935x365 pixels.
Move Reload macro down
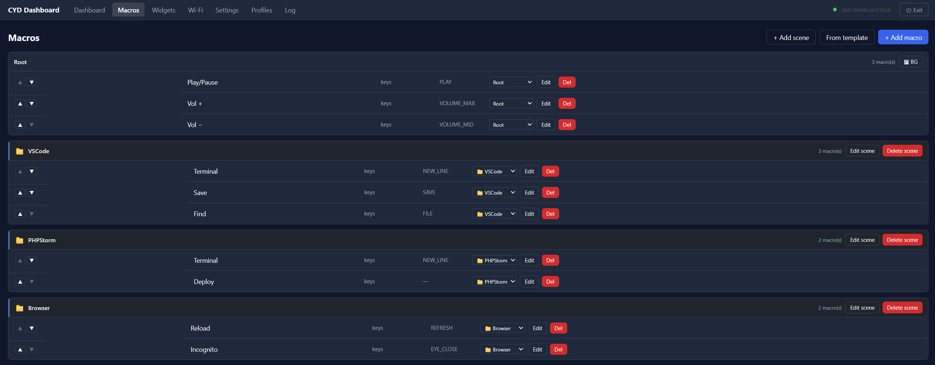pos(32,328)
